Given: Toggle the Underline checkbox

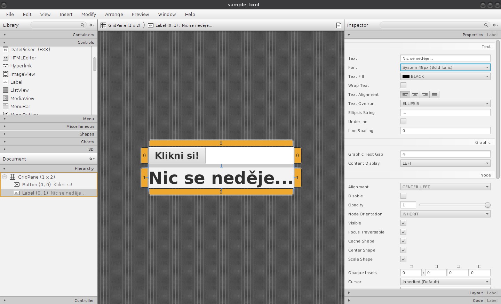Looking at the screenshot, I should click(x=403, y=121).
